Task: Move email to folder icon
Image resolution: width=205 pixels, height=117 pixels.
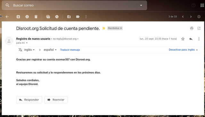Action: pos(69,17)
